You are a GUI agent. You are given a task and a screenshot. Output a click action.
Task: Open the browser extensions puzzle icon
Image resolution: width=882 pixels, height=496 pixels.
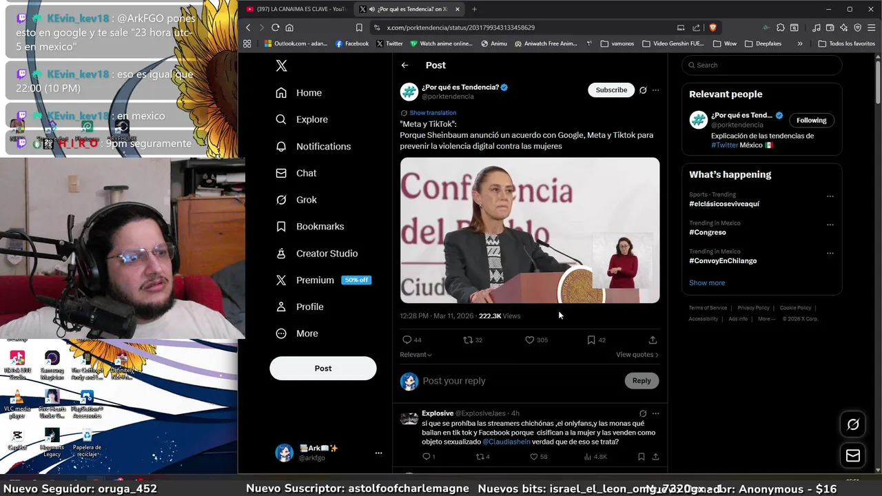point(780,28)
